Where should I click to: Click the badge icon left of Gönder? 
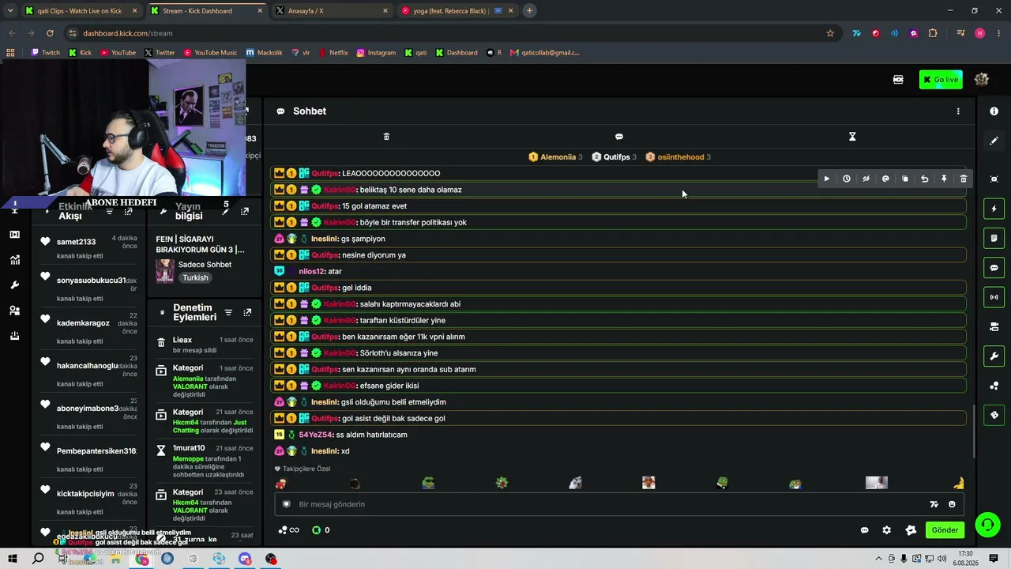tap(911, 530)
